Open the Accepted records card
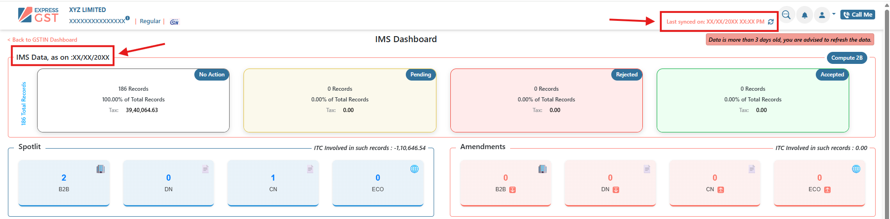The image size is (890, 219). [752, 100]
